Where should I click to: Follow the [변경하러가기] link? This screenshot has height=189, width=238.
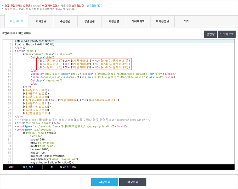point(94,5)
